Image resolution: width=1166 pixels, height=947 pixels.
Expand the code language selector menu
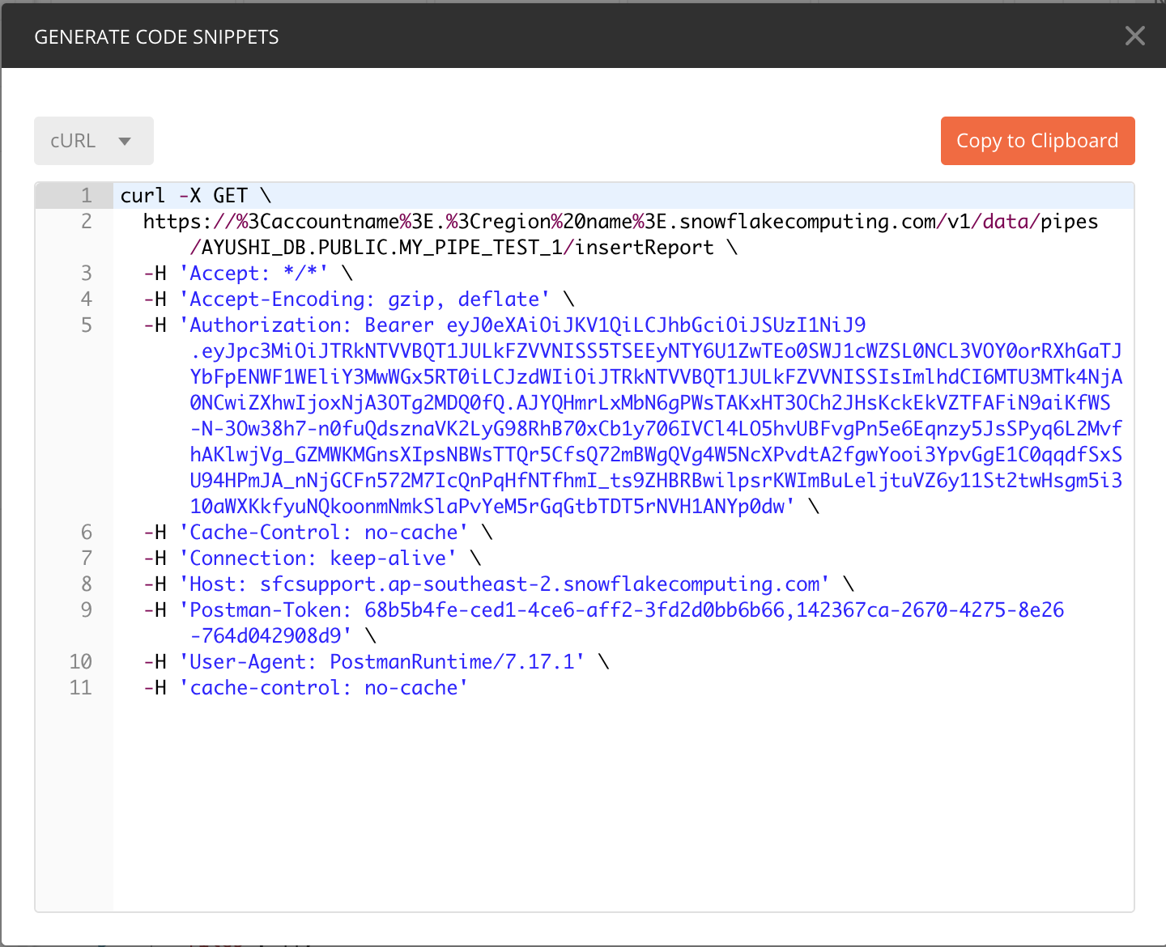click(x=93, y=140)
